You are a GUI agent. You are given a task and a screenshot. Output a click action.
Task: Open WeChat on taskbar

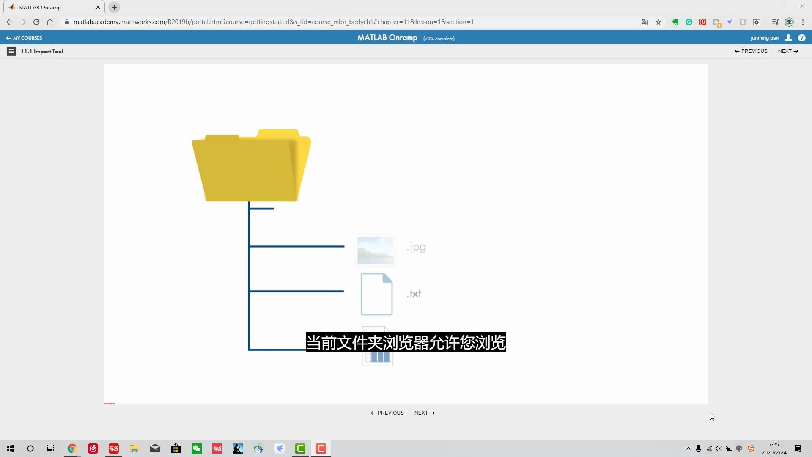coord(197,449)
